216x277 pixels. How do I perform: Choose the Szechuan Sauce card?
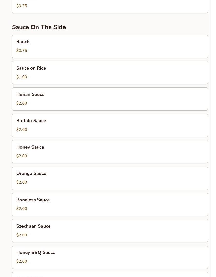point(110,231)
